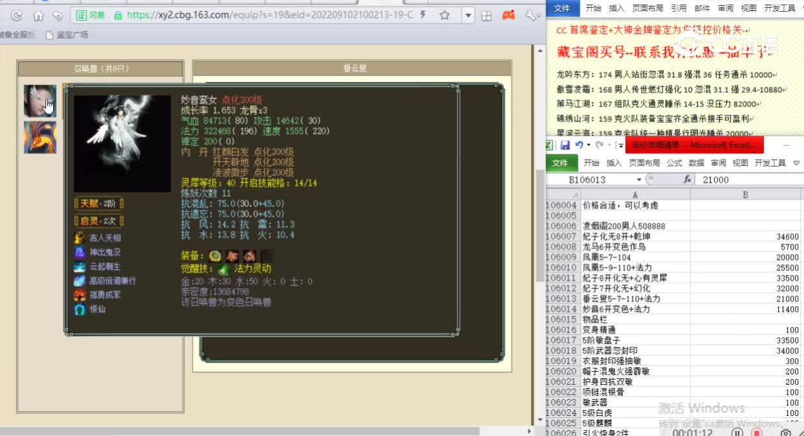Viewport: 804px width, 436px height.
Task: Click the 高级倍道兼行 skill icon
Action: click(x=80, y=281)
